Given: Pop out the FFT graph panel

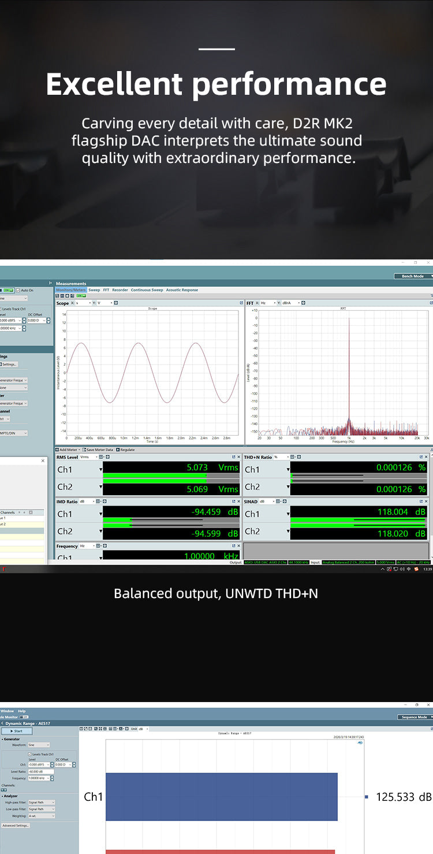Looking at the screenshot, I should [431, 303].
